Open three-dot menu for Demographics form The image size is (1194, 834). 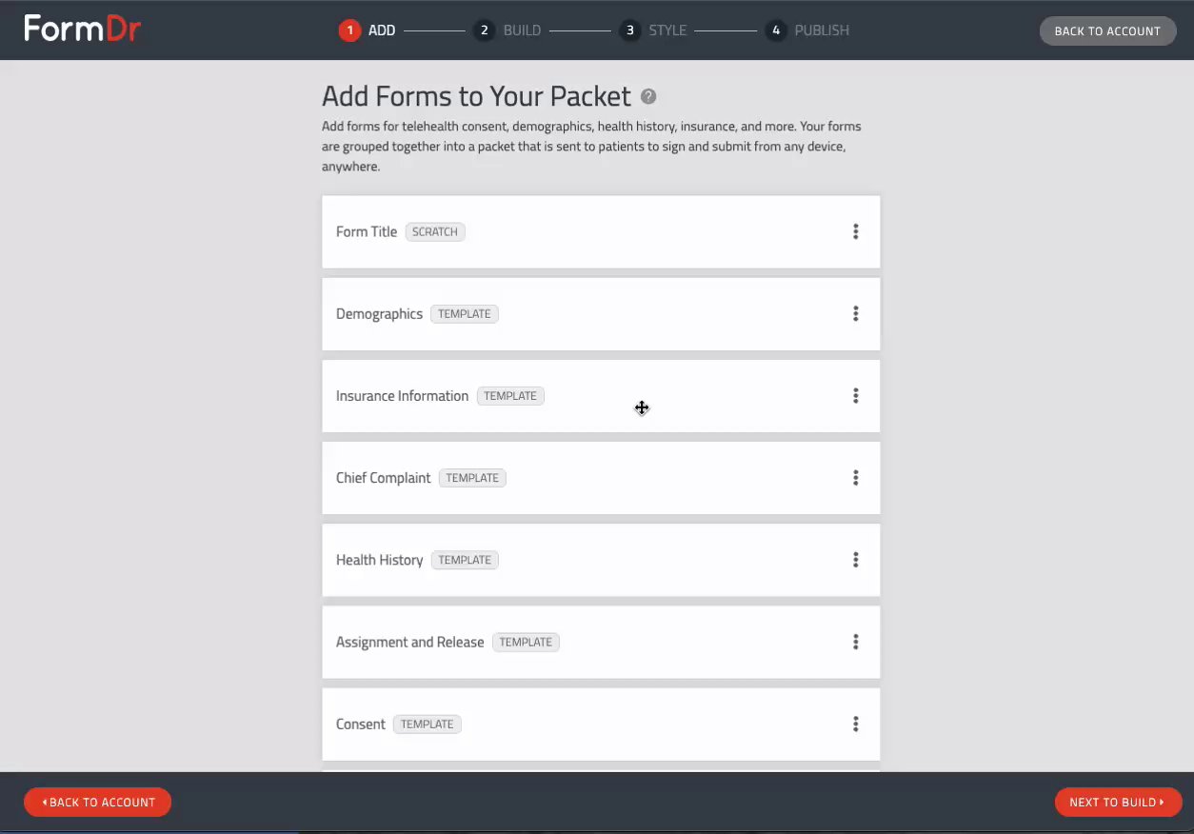tap(855, 313)
